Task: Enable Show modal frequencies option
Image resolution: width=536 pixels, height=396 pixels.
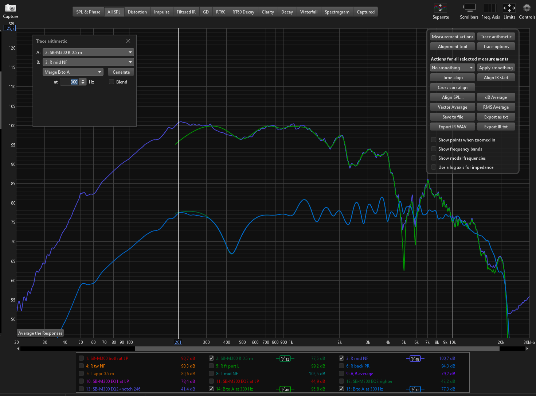Action: [x=434, y=158]
